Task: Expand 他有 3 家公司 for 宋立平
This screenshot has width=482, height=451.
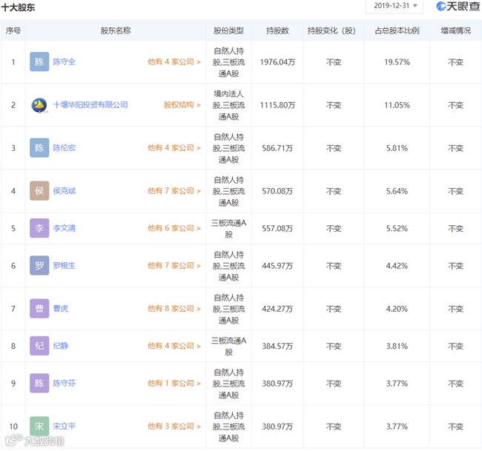Action: [x=174, y=426]
